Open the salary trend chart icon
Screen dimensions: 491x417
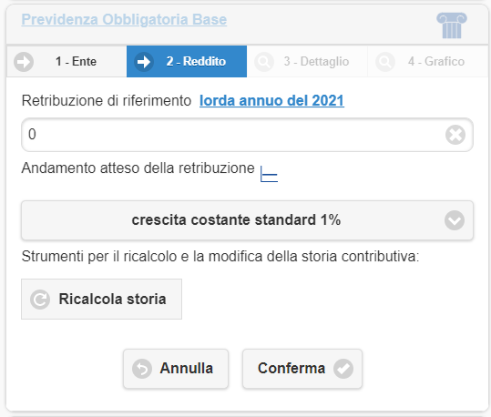269,174
